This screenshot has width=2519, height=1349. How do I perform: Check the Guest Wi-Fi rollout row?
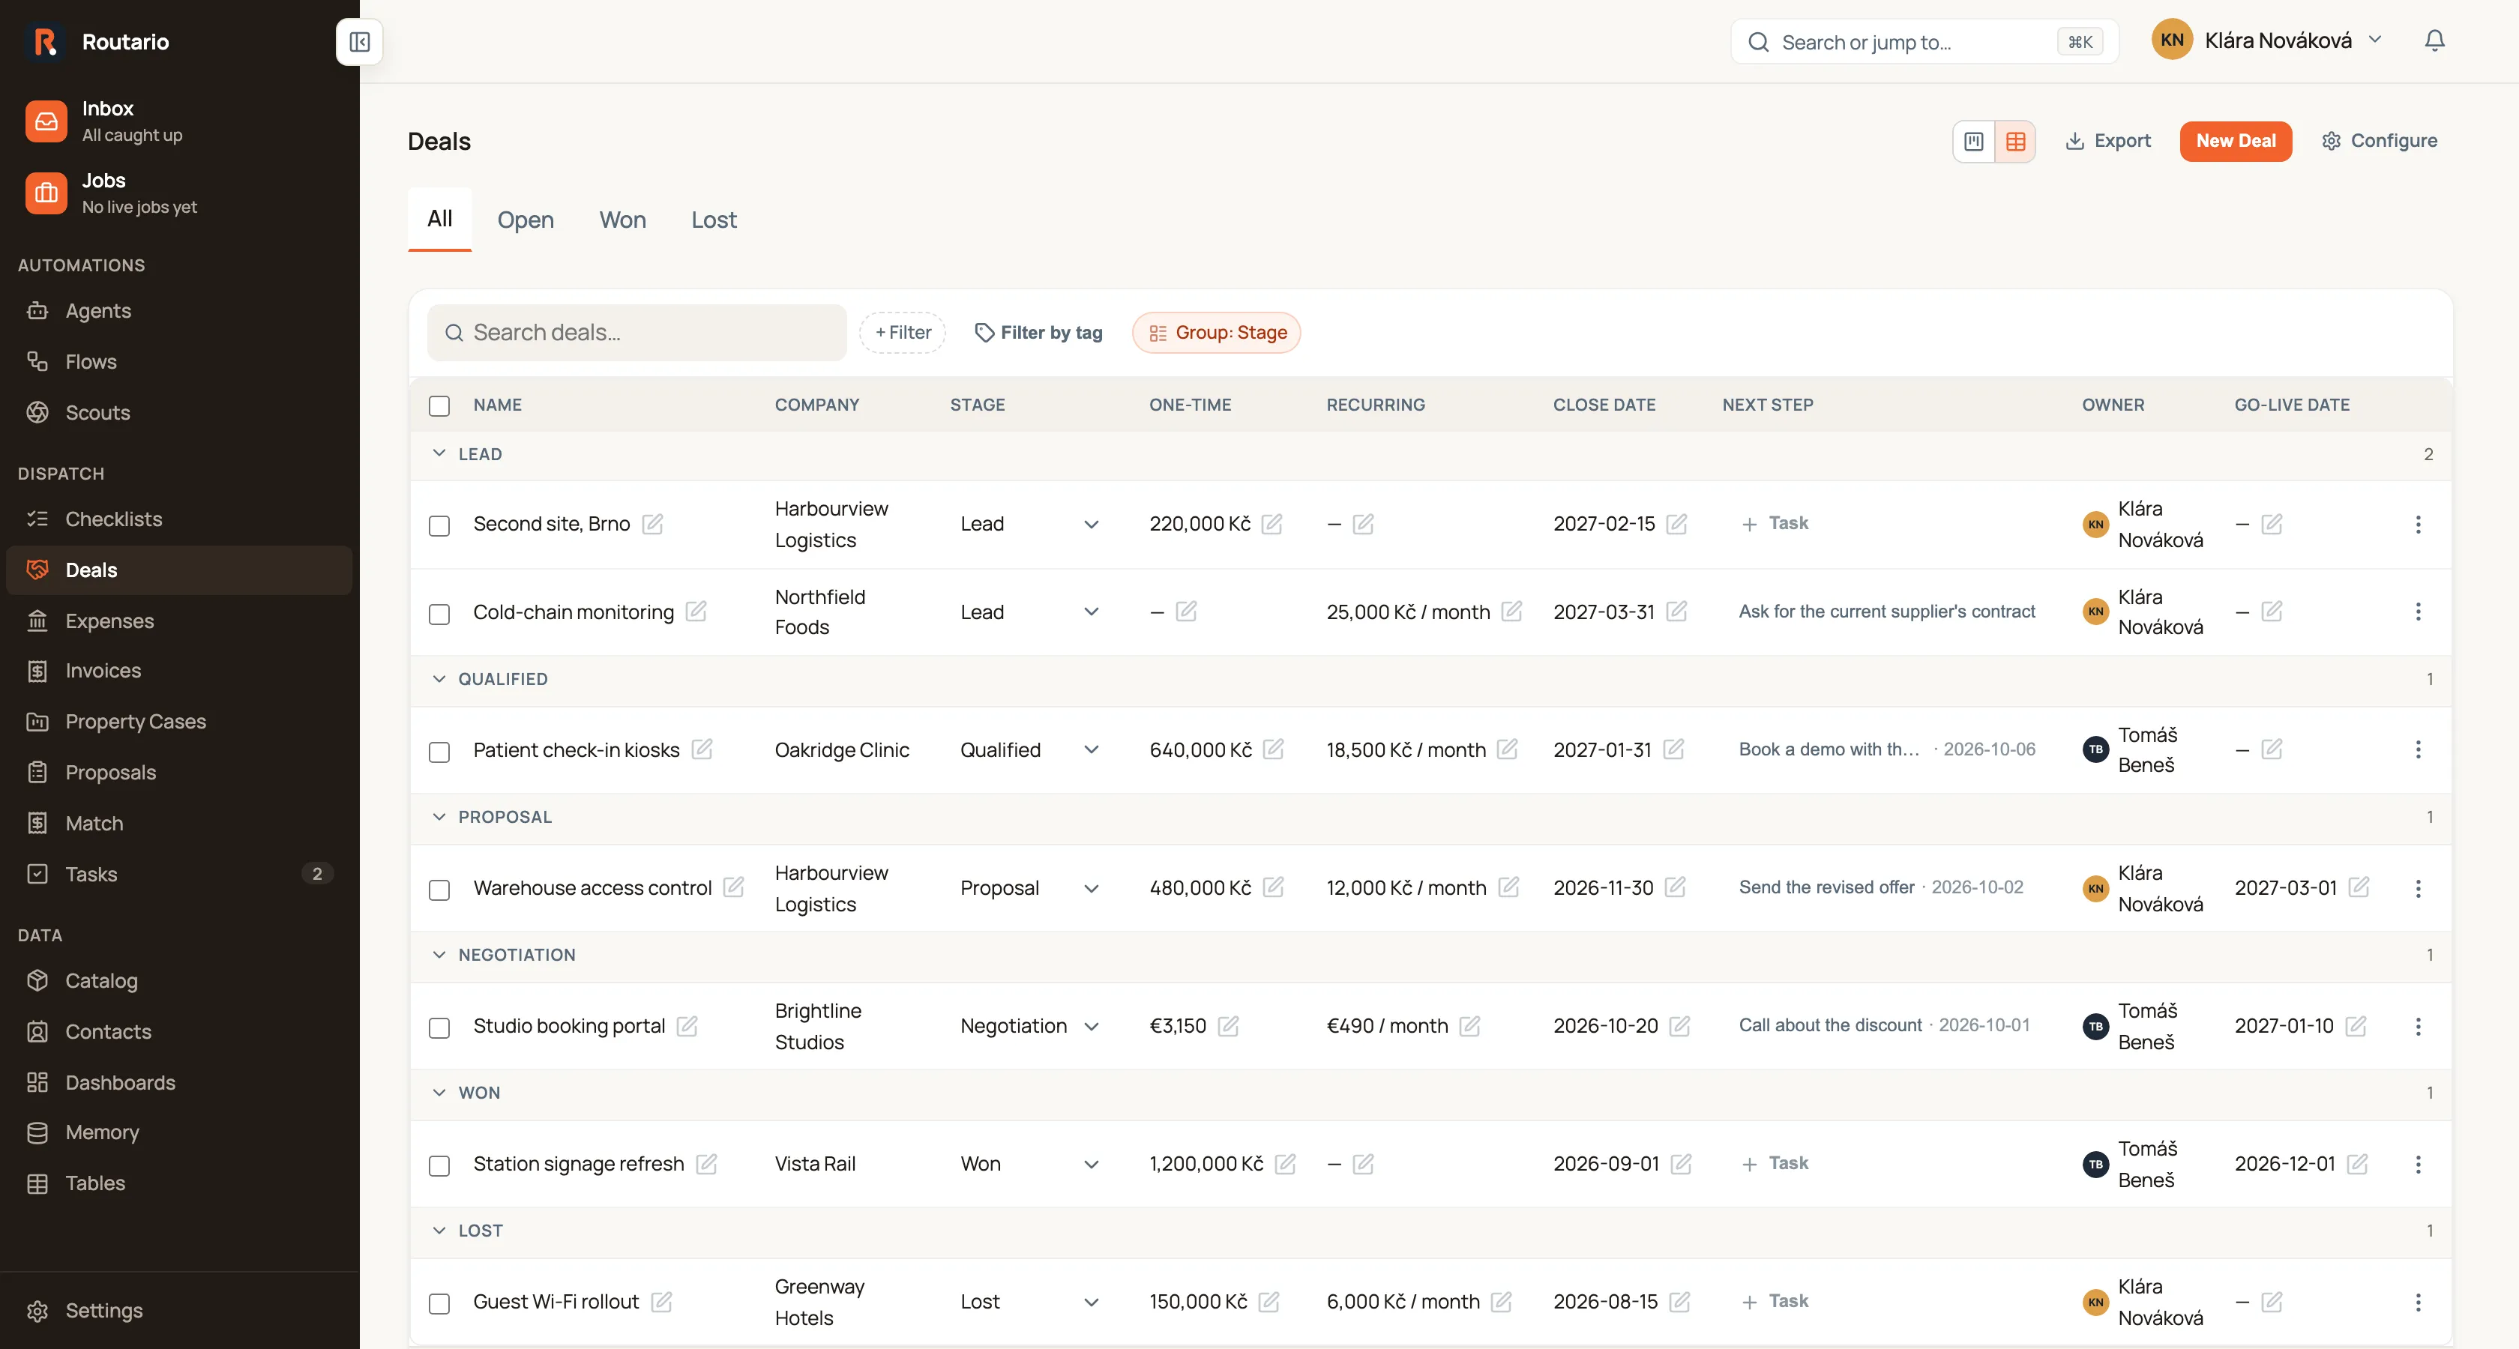(439, 1304)
